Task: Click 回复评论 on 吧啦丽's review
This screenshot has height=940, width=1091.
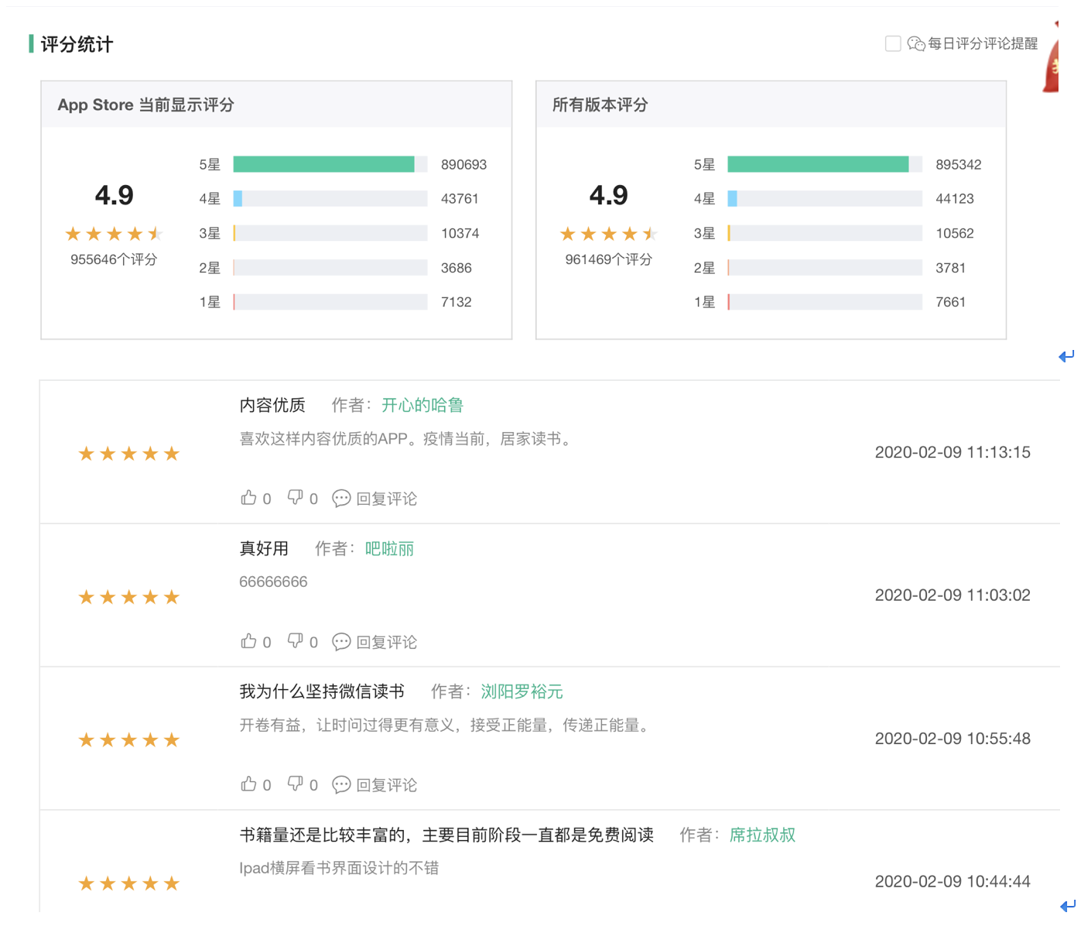Action: (x=387, y=641)
